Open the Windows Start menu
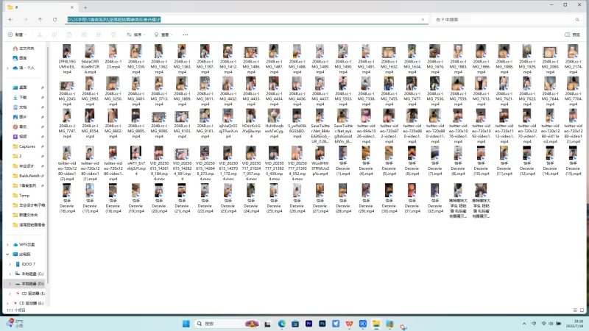 (x=186, y=324)
